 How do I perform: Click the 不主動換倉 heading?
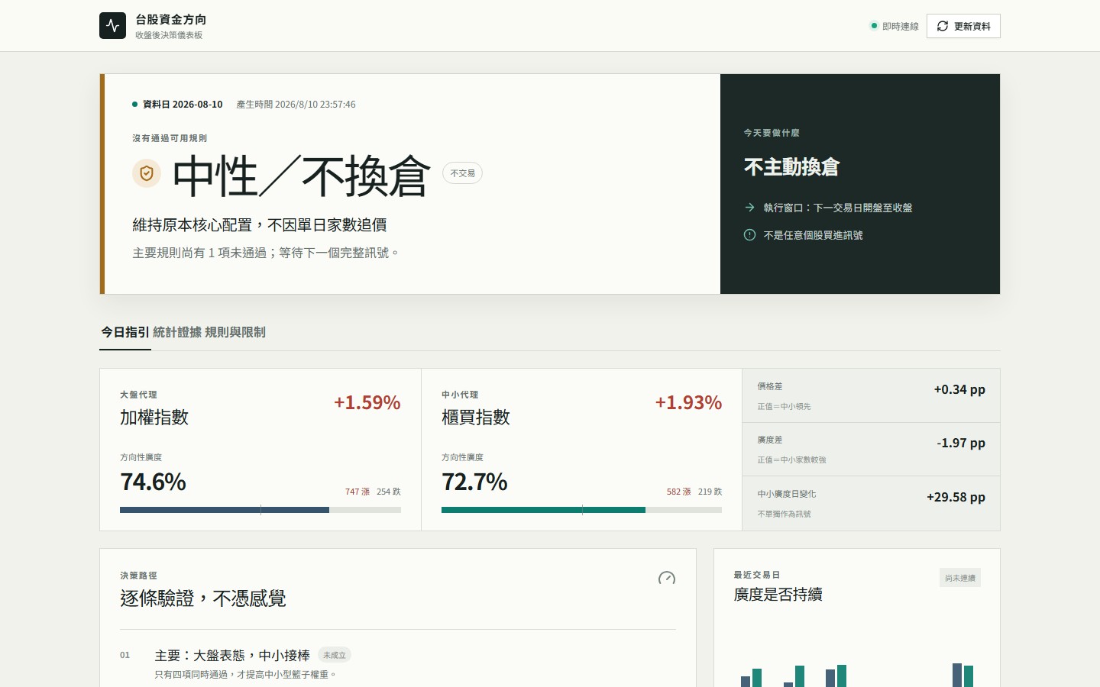pos(792,167)
